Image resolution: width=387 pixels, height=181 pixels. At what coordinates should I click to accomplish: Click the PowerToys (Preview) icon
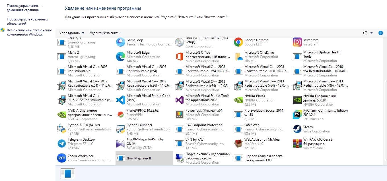coord(180,115)
